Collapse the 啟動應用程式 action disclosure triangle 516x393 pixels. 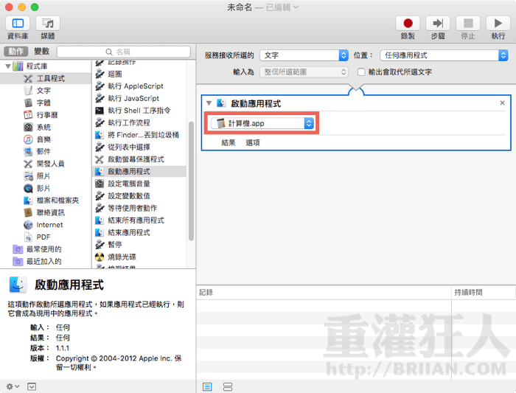(209, 104)
